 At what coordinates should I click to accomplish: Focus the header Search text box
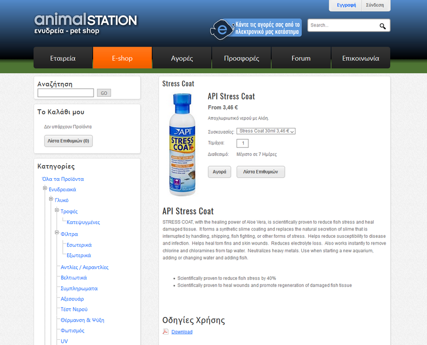click(x=342, y=25)
